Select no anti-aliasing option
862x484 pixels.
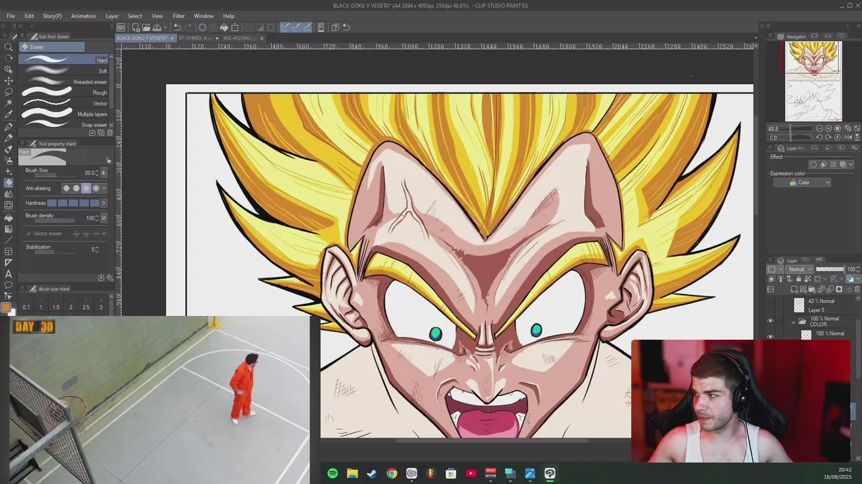pos(66,188)
